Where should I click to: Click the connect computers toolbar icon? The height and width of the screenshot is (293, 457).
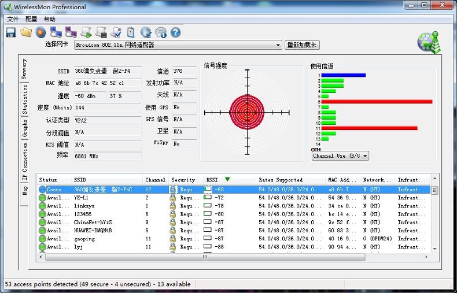pos(56,32)
